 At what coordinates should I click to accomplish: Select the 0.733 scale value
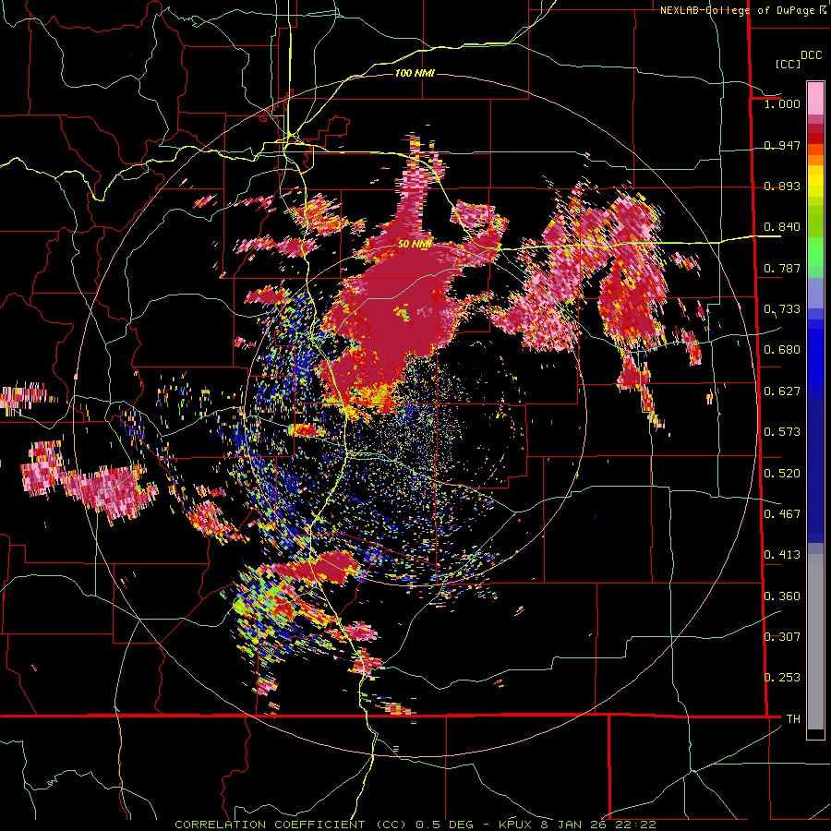(x=782, y=309)
